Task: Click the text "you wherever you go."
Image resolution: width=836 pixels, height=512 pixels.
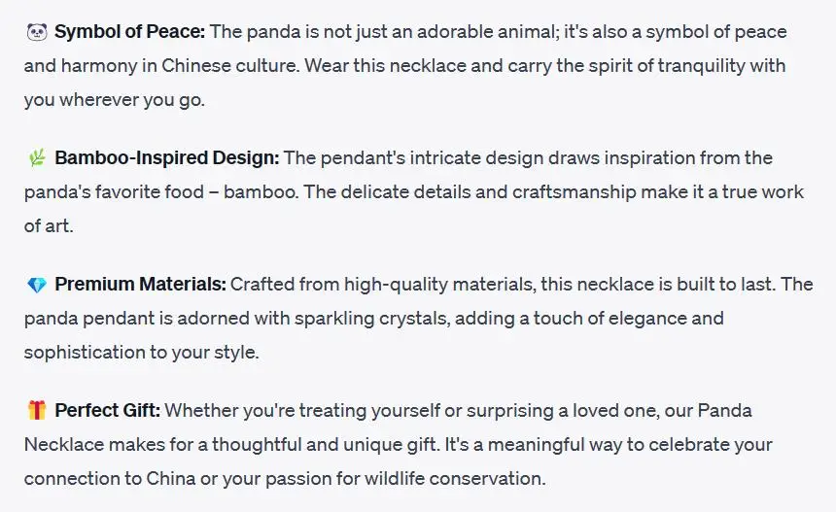Action: coord(115,100)
